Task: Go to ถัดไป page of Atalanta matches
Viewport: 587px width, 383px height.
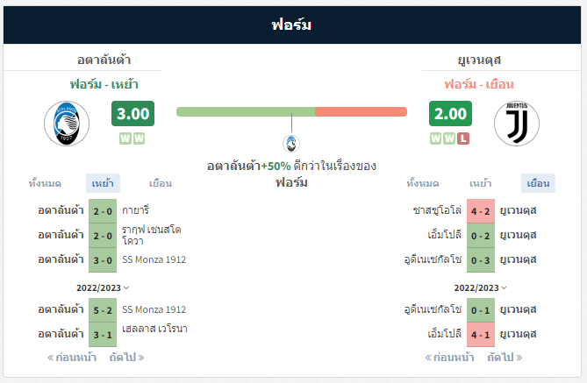Action: 126,358
